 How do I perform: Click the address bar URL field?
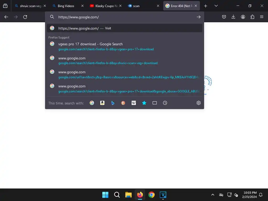pos(125,17)
